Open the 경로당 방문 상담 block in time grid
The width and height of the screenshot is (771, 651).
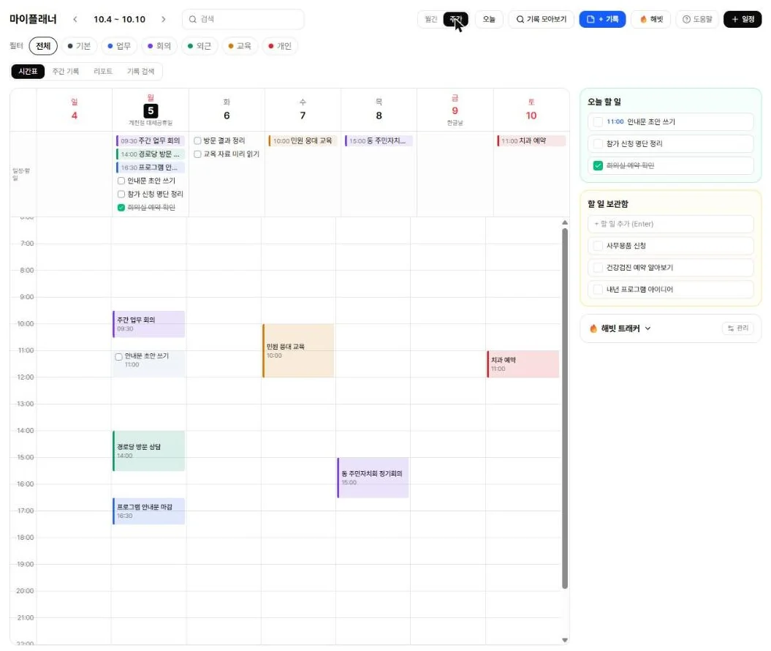pyautogui.click(x=149, y=451)
